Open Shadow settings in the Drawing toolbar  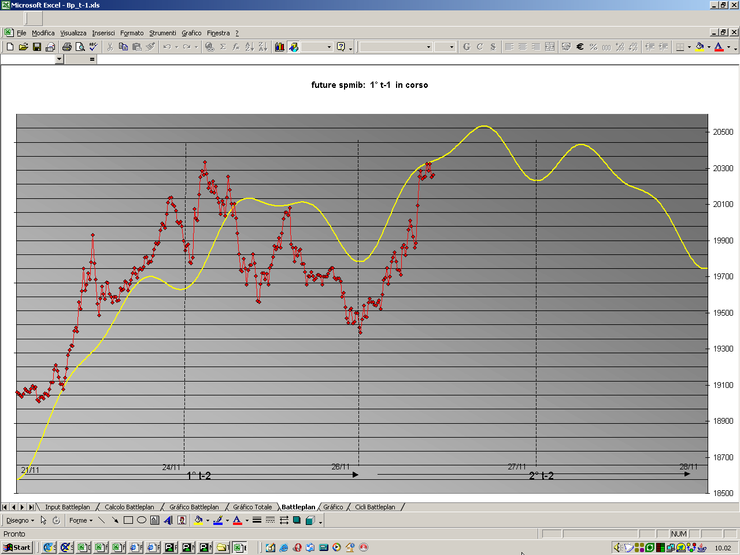[297, 520]
